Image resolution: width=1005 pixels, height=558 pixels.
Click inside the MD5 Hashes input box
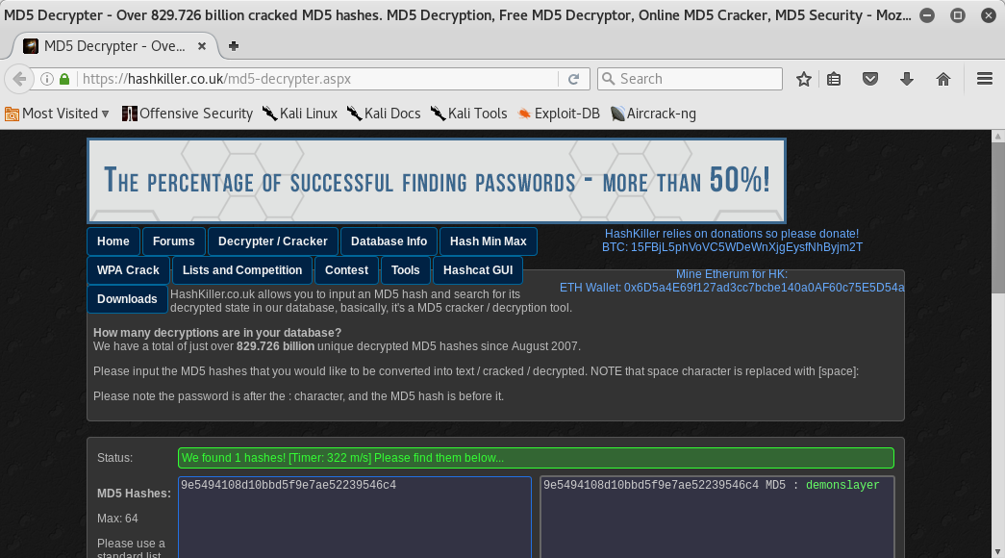pyautogui.click(x=354, y=520)
